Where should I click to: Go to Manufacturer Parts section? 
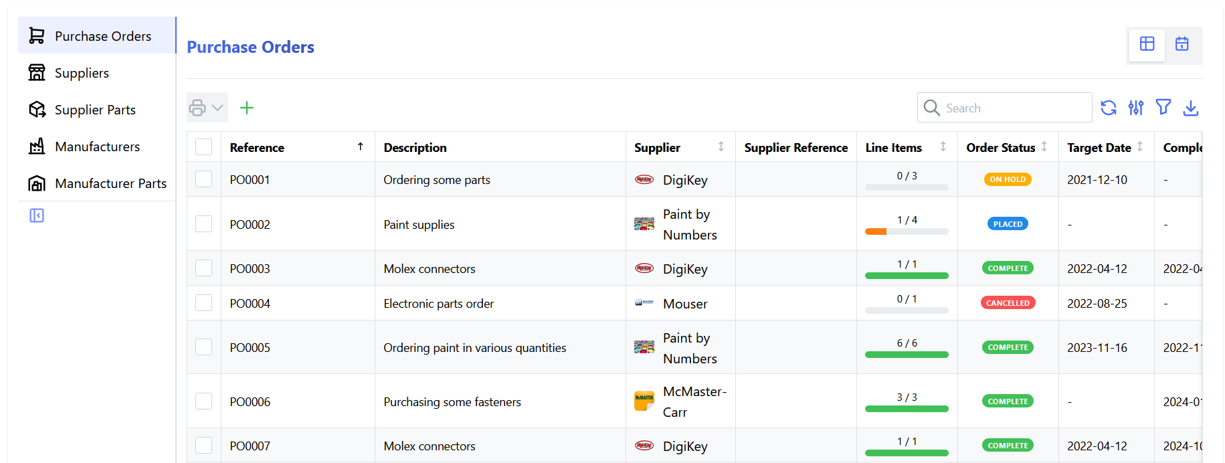click(110, 183)
